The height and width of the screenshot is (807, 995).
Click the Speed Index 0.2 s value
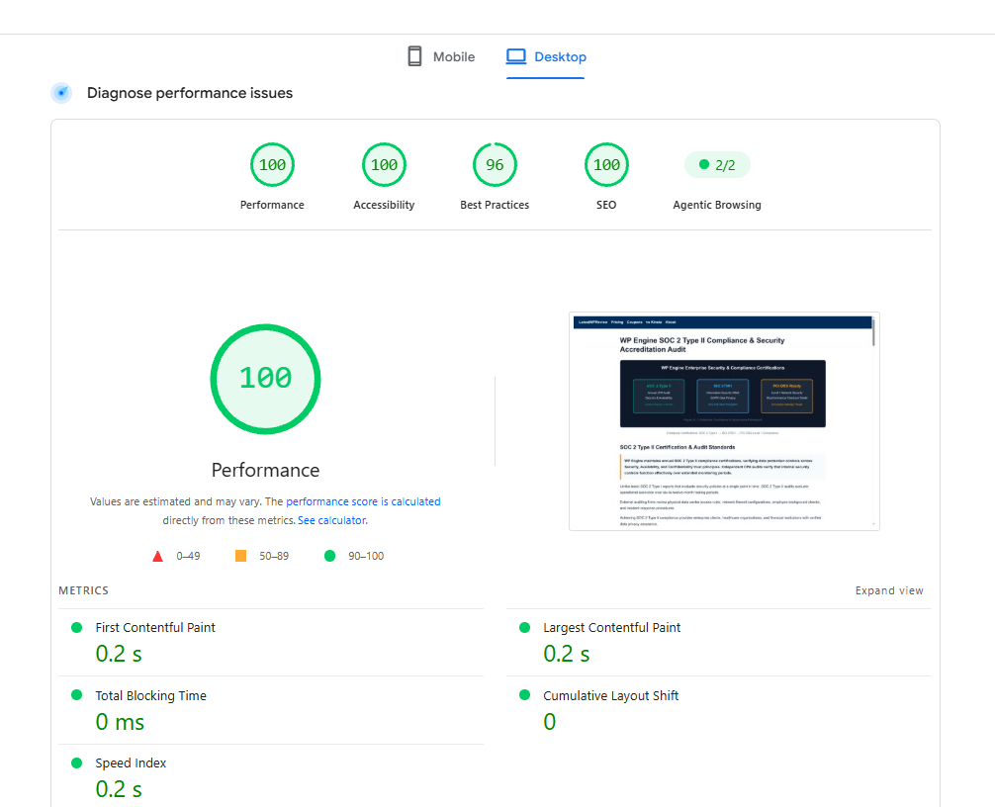coord(119,790)
